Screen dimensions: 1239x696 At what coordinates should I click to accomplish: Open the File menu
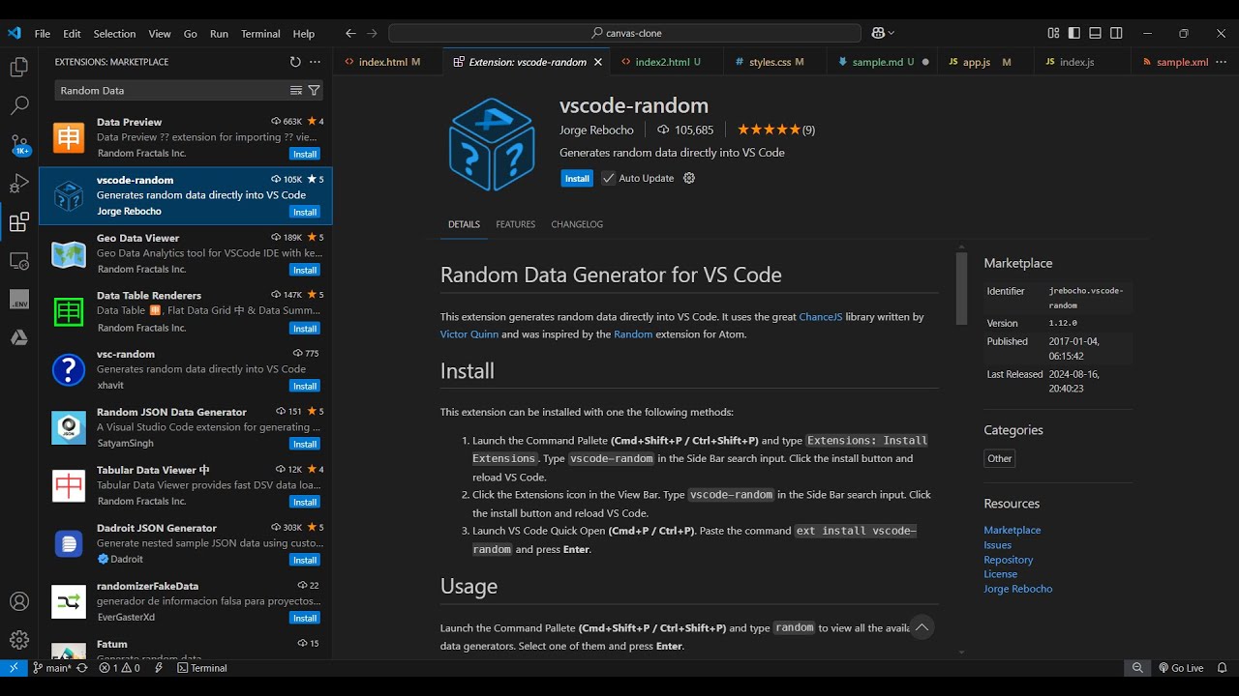(43, 33)
